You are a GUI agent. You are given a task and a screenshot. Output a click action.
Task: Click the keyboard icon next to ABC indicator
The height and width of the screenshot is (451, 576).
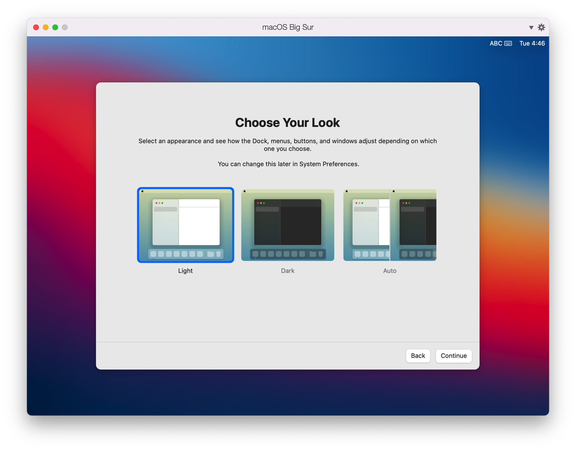point(508,43)
